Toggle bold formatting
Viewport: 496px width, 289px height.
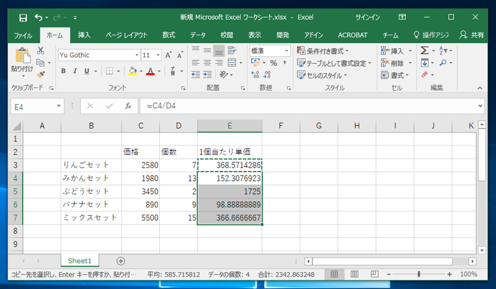(x=65, y=71)
